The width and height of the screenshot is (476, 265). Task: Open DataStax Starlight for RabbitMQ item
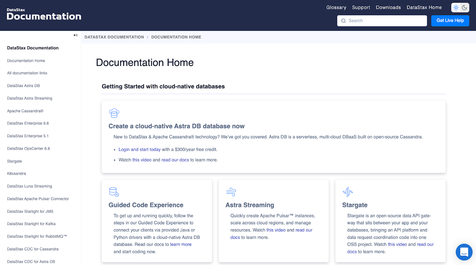[x=37, y=236]
